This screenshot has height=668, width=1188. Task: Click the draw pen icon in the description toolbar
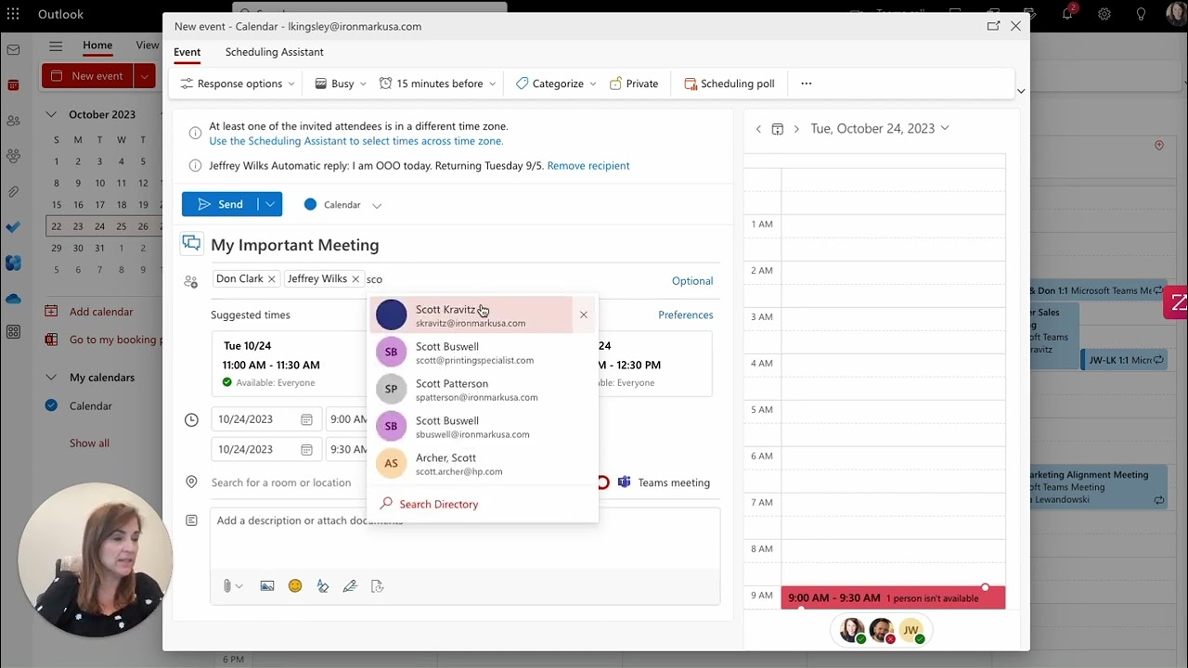pyautogui.click(x=350, y=585)
